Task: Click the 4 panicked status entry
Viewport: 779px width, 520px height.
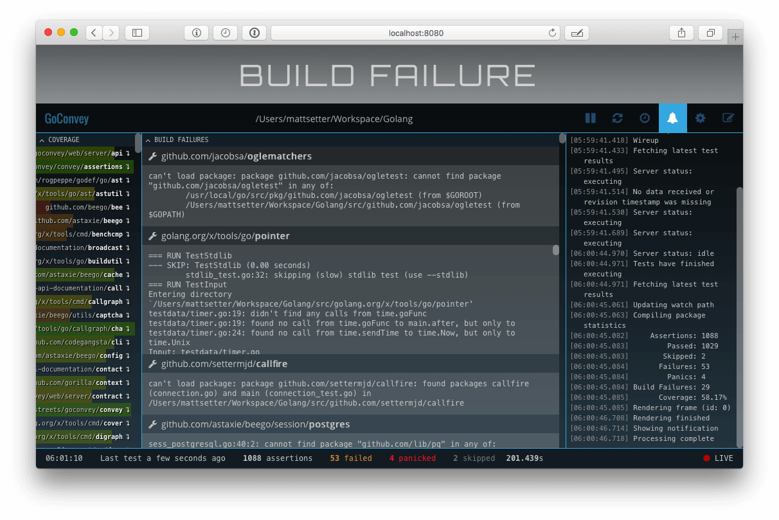Action: (412, 458)
